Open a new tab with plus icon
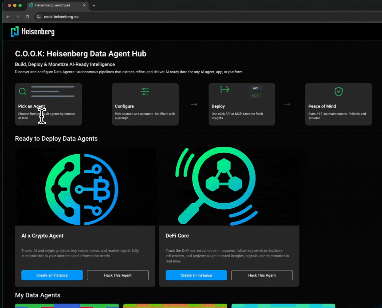This screenshot has height=308, width=382. (x=94, y=5)
